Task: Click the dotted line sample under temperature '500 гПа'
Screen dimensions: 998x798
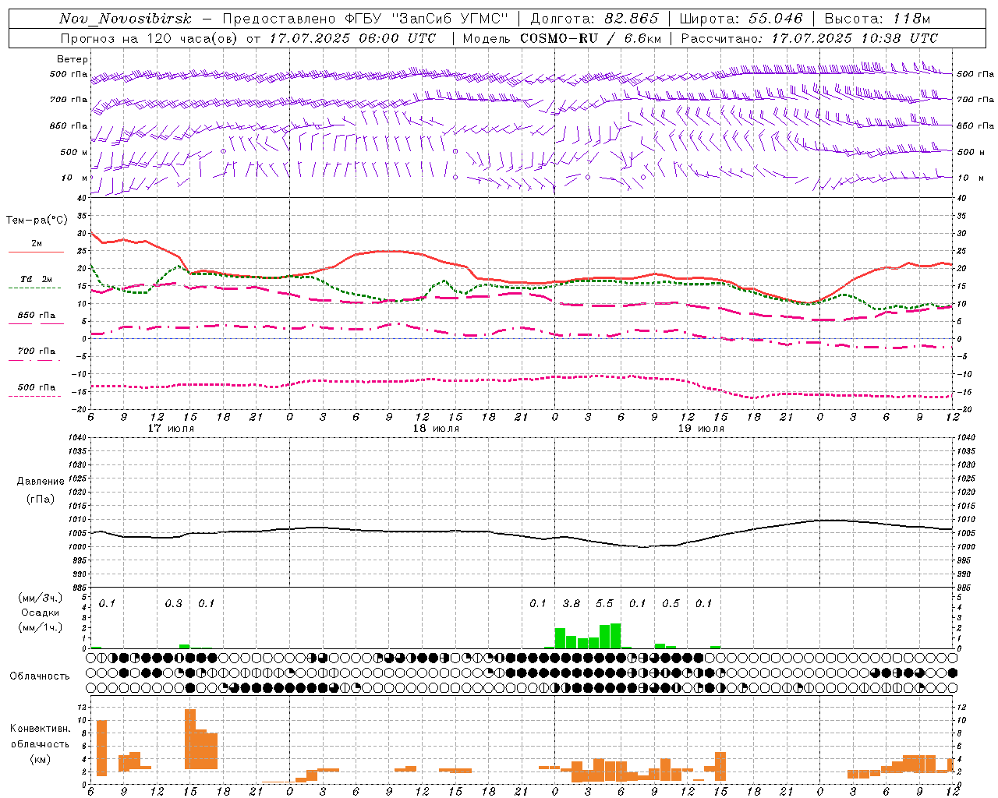Action: [x=35, y=396]
